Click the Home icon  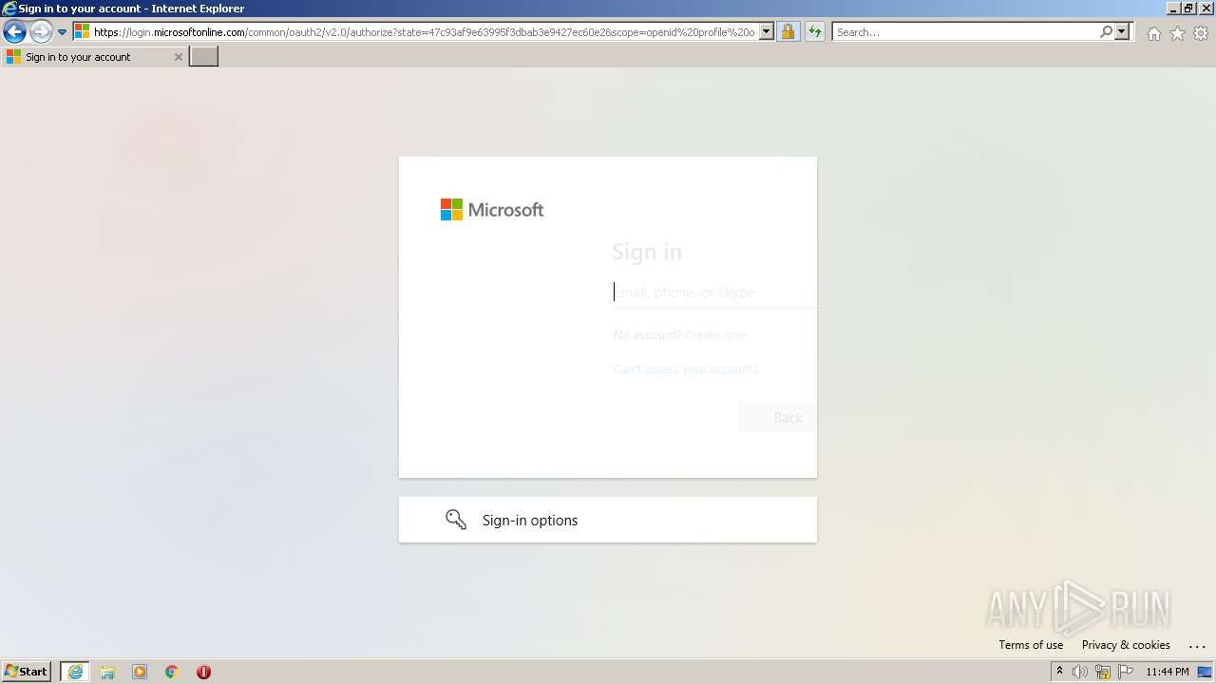coord(1153,33)
